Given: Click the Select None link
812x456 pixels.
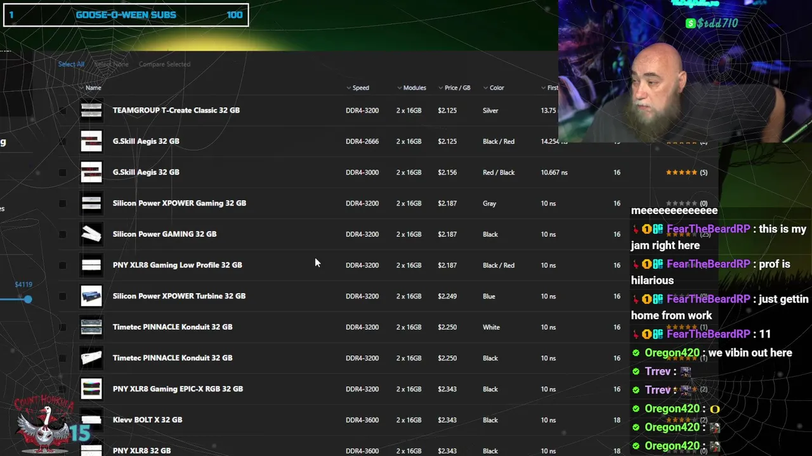Looking at the screenshot, I should (111, 64).
